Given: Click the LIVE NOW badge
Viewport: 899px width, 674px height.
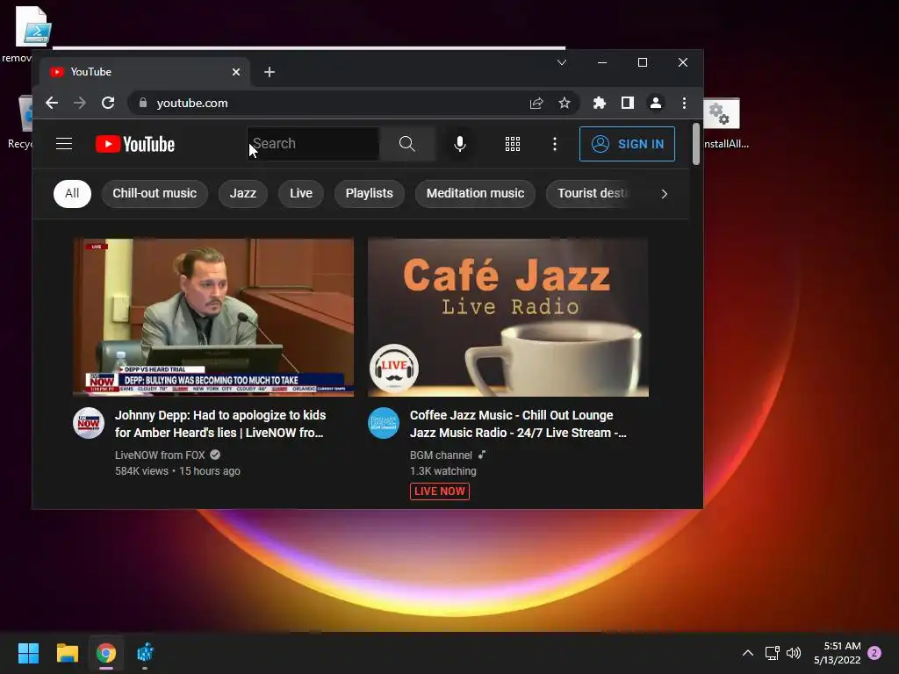Looking at the screenshot, I should point(440,491).
